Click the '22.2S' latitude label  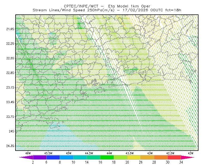tap(10, 44)
